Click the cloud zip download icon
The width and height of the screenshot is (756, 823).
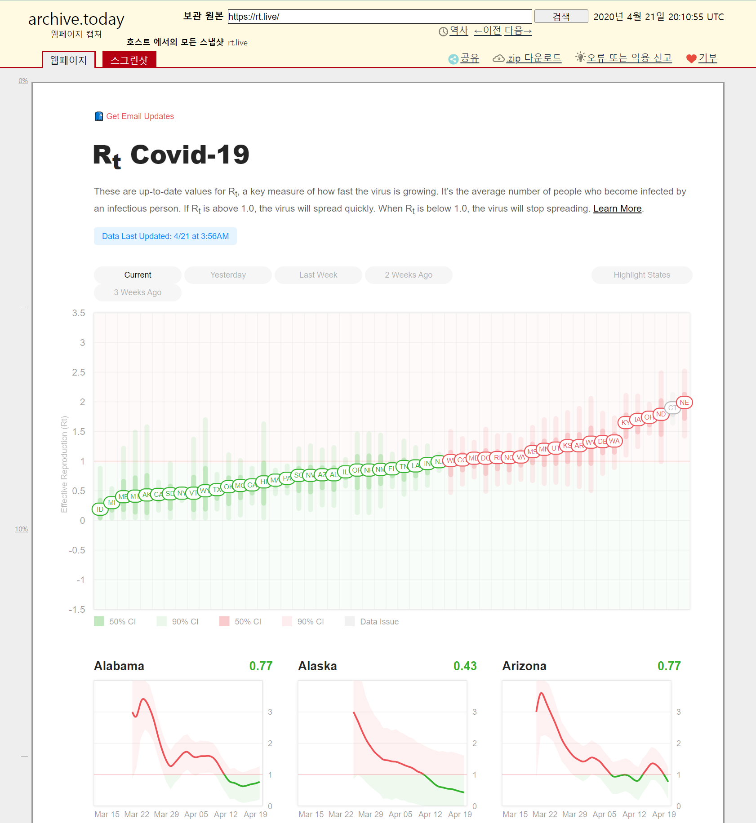coord(498,58)
